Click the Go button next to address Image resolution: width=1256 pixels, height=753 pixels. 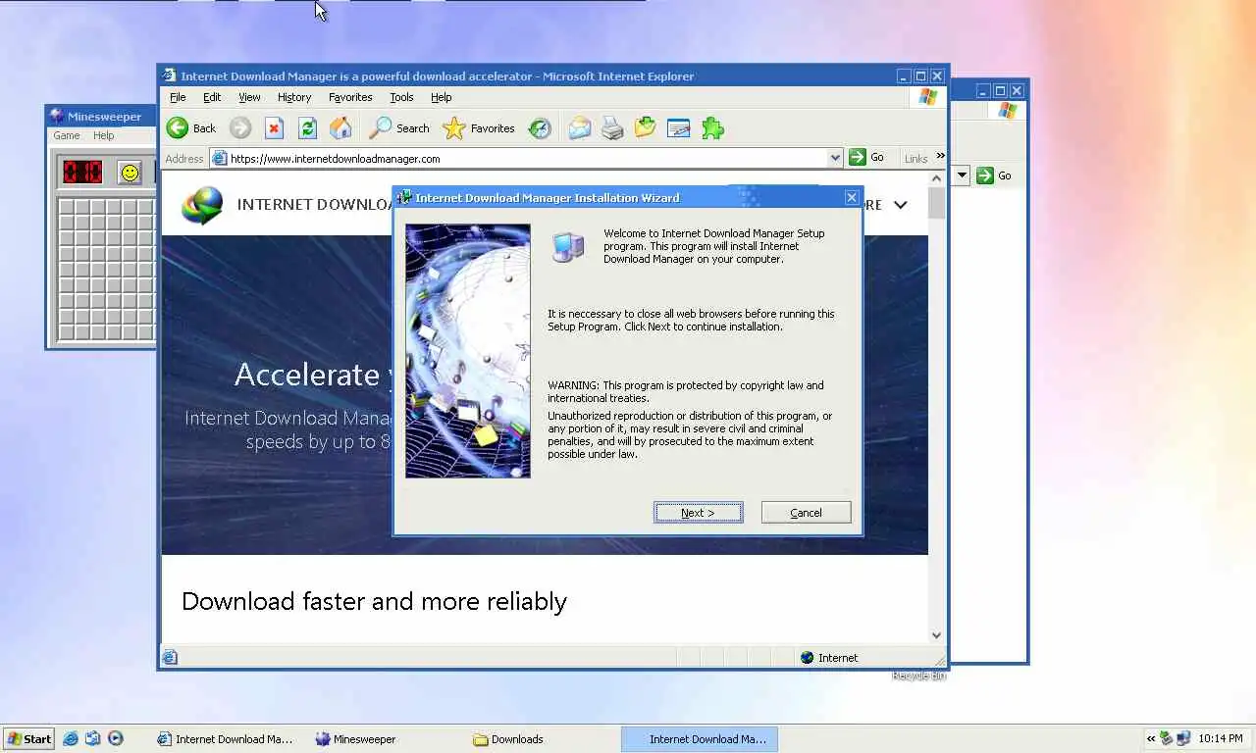pos(866,157)
